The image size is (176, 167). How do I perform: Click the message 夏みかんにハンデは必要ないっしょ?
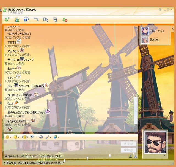click(26, 112)
